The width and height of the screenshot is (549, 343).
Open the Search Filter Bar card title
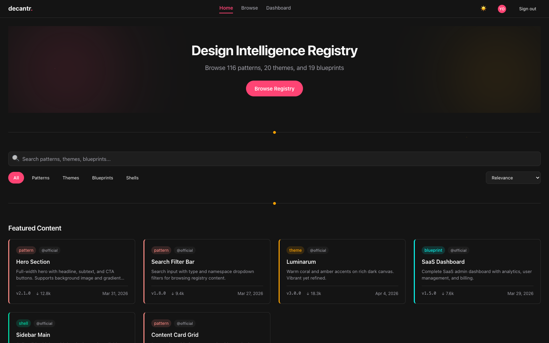coord(173,262)
